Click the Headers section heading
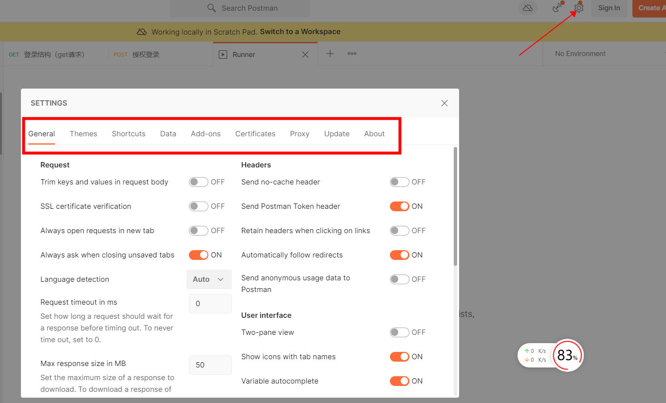 (256, 165)
